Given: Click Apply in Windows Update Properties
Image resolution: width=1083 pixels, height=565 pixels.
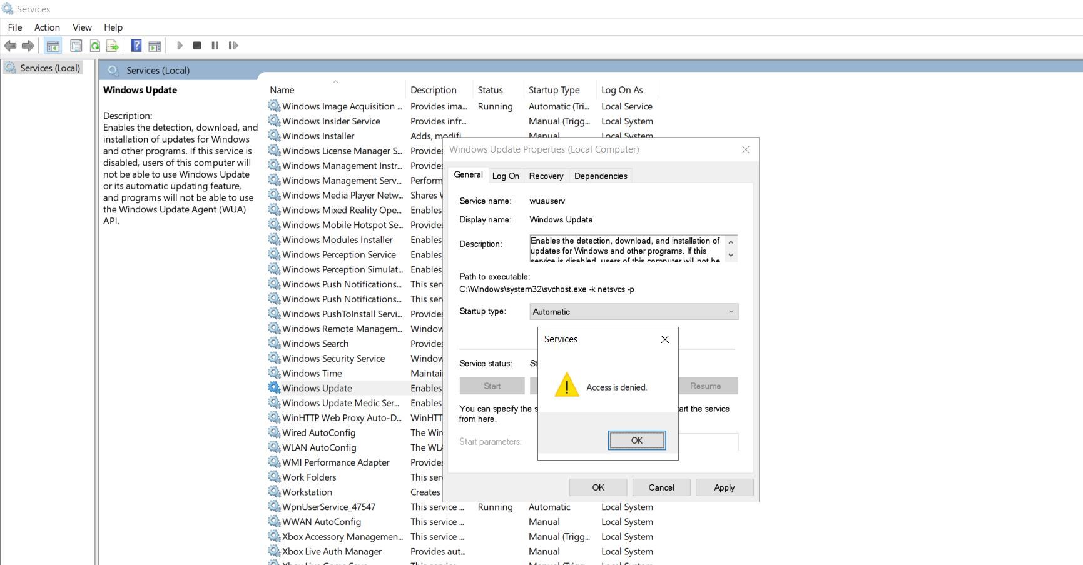Looking at the screenshot, I should 725,487.
